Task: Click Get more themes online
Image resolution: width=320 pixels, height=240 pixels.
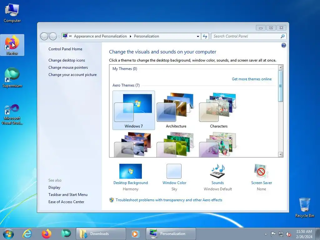Action: [x=252, y=79]
